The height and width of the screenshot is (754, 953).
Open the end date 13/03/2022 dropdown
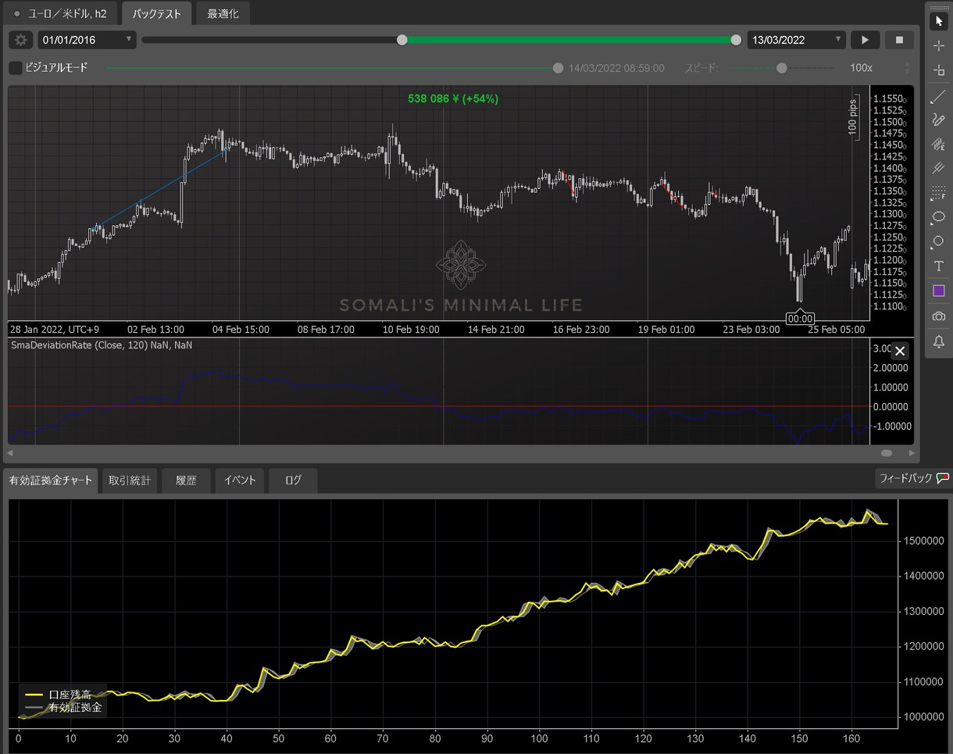pos(797,40)
